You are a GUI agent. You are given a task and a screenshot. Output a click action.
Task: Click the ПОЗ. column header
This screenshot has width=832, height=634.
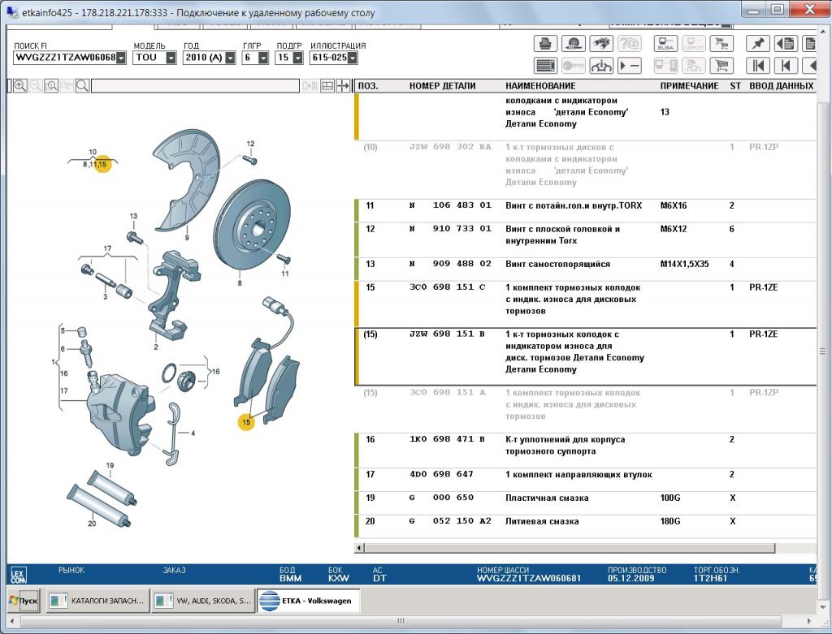[x=368, y=86]
